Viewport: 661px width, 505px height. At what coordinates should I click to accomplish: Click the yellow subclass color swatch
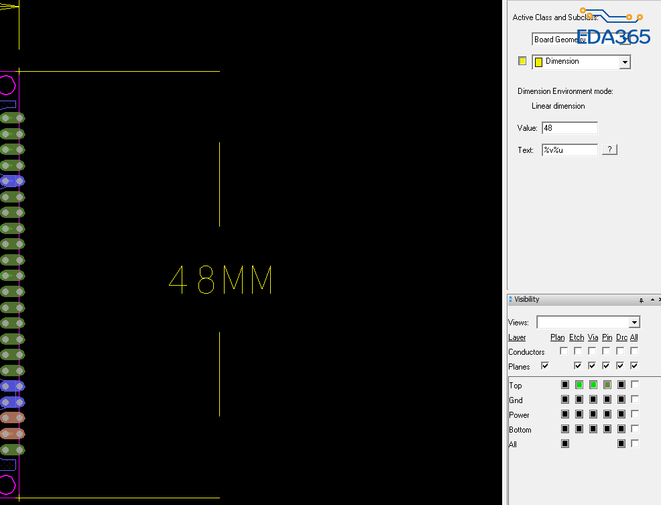click(522, 61)
